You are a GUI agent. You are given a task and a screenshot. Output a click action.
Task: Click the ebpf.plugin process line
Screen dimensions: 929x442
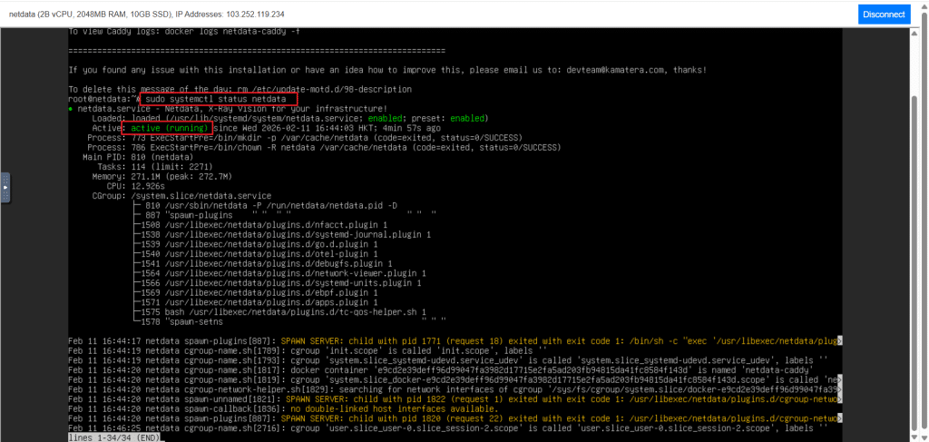(x=256, y=292)
